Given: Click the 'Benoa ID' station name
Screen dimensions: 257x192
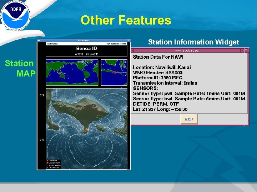Looking at the screenshot, I should [x=86, y=48].
